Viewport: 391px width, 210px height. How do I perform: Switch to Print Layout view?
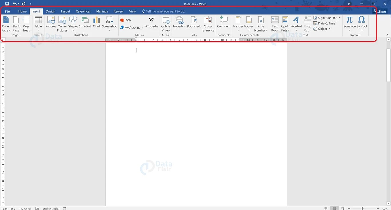coord(334,209)
